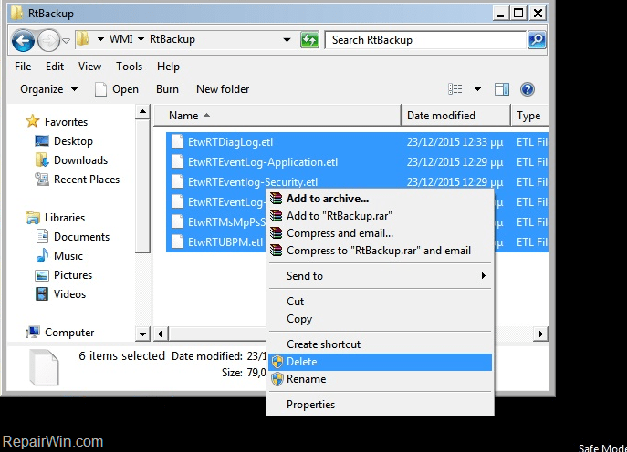Select Libraries in the navigation pane

pyautogui.click(x=55, y=218)
